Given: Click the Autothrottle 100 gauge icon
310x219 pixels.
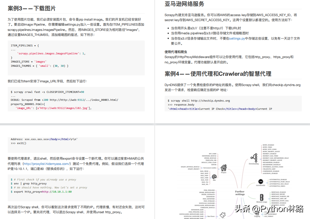Looking at the screenshot, I should pos(260,181).
